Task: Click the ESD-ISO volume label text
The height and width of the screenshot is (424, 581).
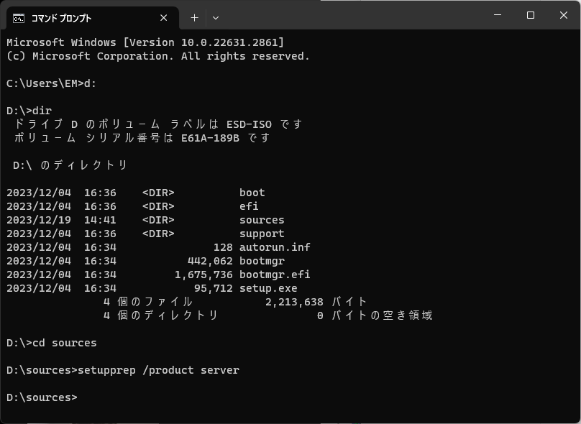Action: click(249, 124)
